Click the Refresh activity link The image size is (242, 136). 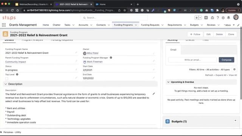(x=209, y=75)
